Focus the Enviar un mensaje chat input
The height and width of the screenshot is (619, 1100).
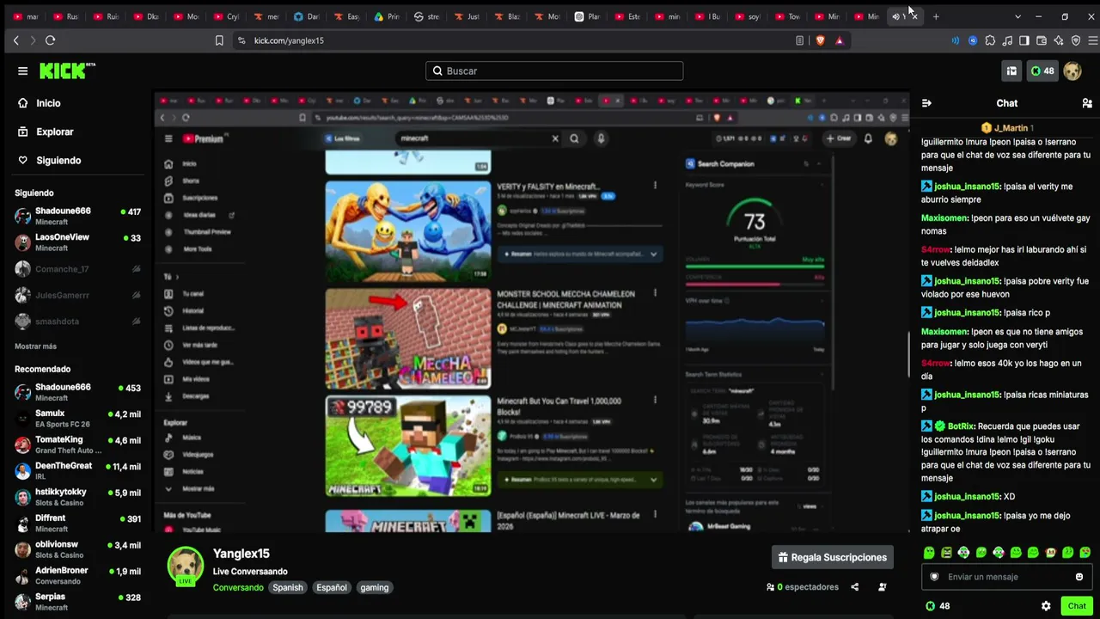click(1005, 577)
